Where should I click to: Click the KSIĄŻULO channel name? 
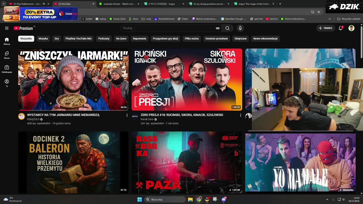(x=33, y=119)
